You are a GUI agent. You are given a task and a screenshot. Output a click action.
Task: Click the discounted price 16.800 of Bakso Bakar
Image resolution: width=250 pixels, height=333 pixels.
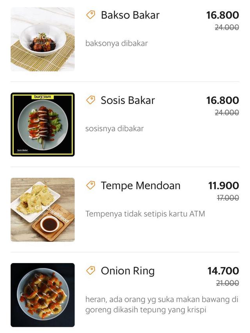click(x=224, y=15)
